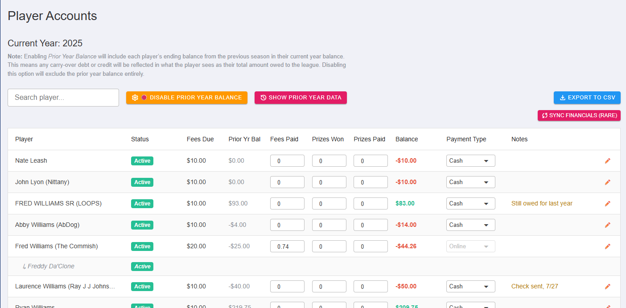Click the pencil icon on Fred Williams (The Commish)
Screen dimensions: 626x308
tap(608, 246)
